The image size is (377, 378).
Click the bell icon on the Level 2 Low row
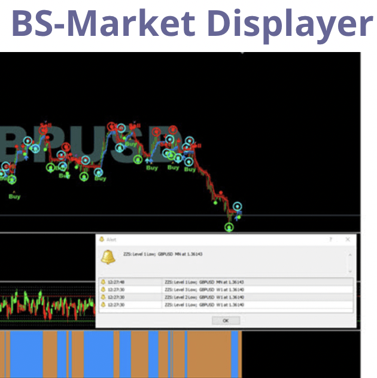103,297
